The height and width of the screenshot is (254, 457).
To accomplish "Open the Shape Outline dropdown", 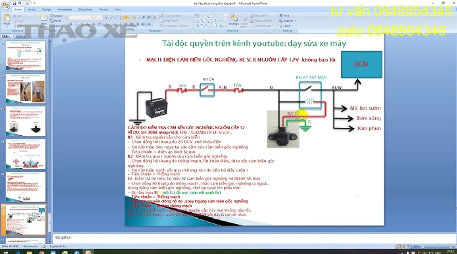I will click(262, 21).
